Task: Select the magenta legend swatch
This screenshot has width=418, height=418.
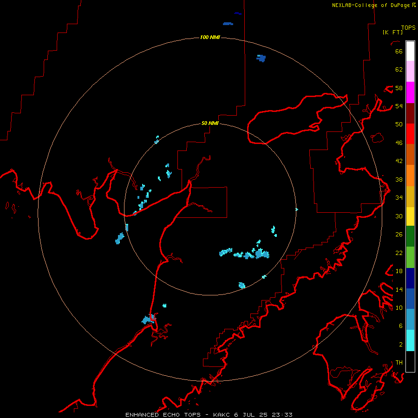Action: 410,92
